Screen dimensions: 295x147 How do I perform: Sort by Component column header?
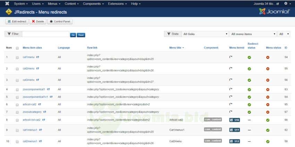[211, 48]
